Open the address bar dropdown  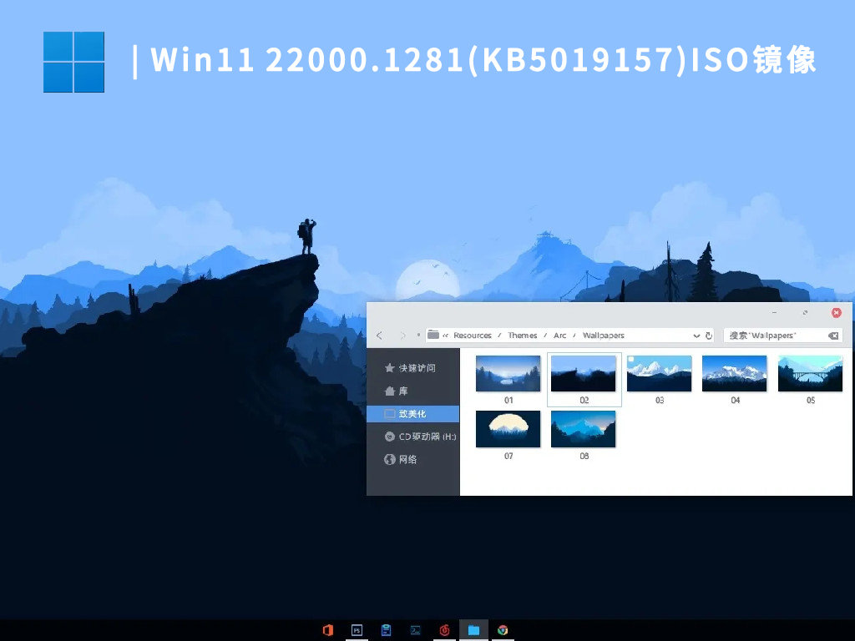tap(696, 335)
